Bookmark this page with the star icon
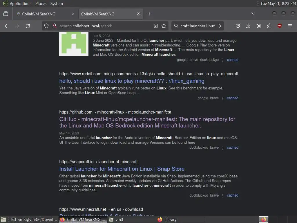Image resolution: width=297 pixels, height=223 pixels. pos(164,26)
